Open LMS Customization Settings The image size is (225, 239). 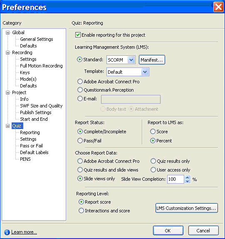[x=186, y=208]
